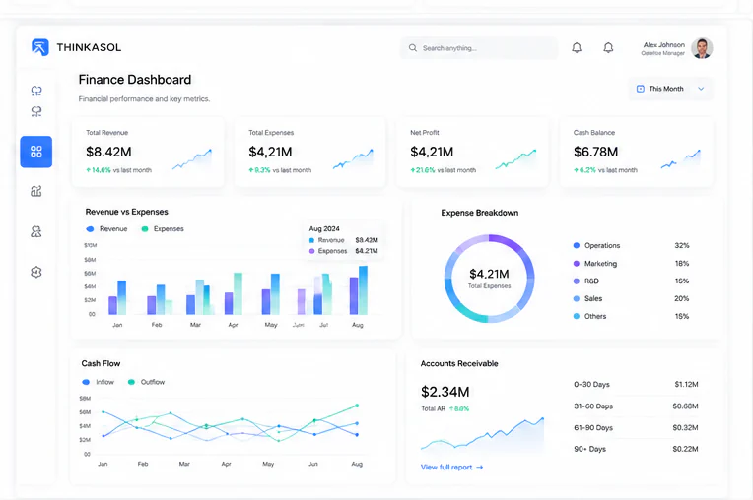Select the Others legend entry in Expense Breakdown
This screenshot has height=500, width=753.
pos(631,316)
